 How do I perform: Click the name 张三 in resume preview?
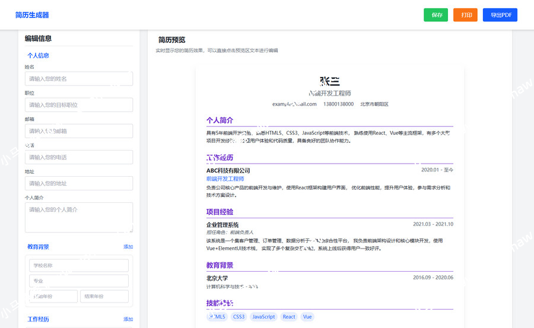(x=330, y=81)
